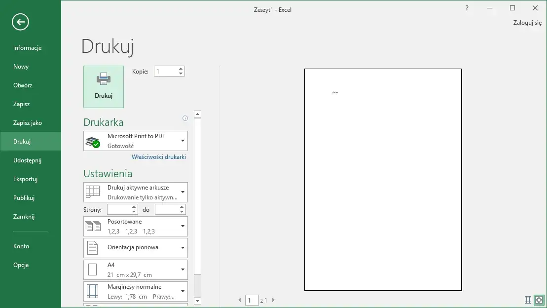This screenshot has width=547, height=308.
Task: Toggle Show Margins icon at bottom right
Action: [x=528, y=300]
